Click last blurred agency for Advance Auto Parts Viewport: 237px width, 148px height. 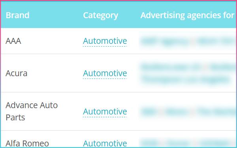pyautogui.click(x=217, y=112)
